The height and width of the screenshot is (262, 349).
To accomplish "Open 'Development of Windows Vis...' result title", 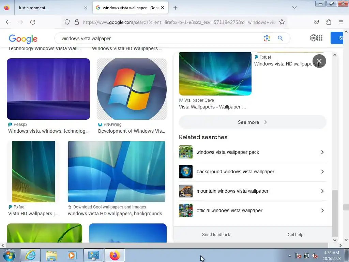I will tap(132, 131).
